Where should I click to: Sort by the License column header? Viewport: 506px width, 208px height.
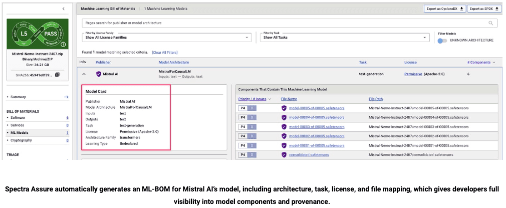pyautogui.click(x=410, y=62)
